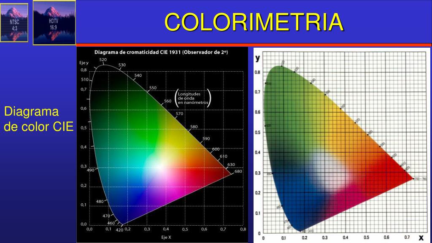Viewport: 432px width, 243px height.
Task: Click the 560 wavelength label on left diagram
Action: [168, 101]
